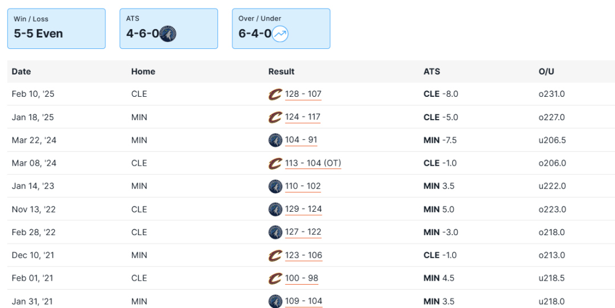Click Cavaliers logo beside 100 - 98 result
This screenshot has width=615, height=308.
coord(276,278)
